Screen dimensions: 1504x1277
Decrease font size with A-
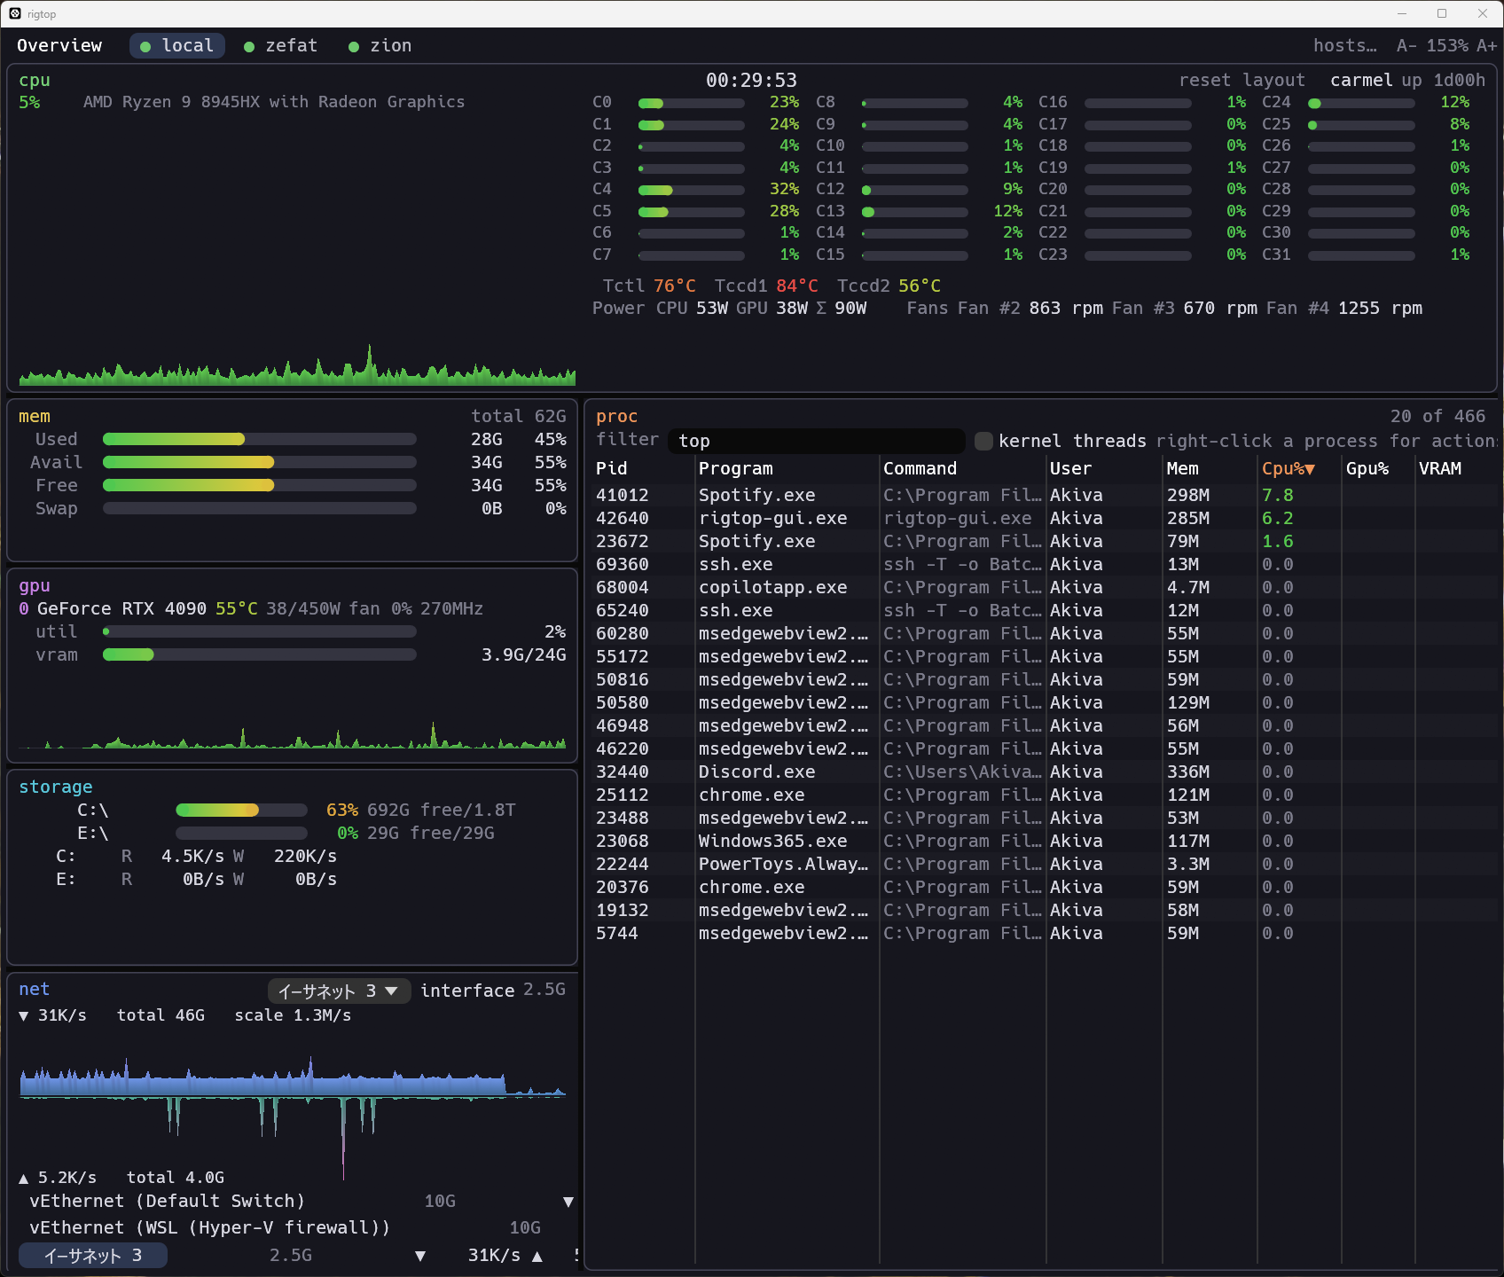click(1406, 45)
